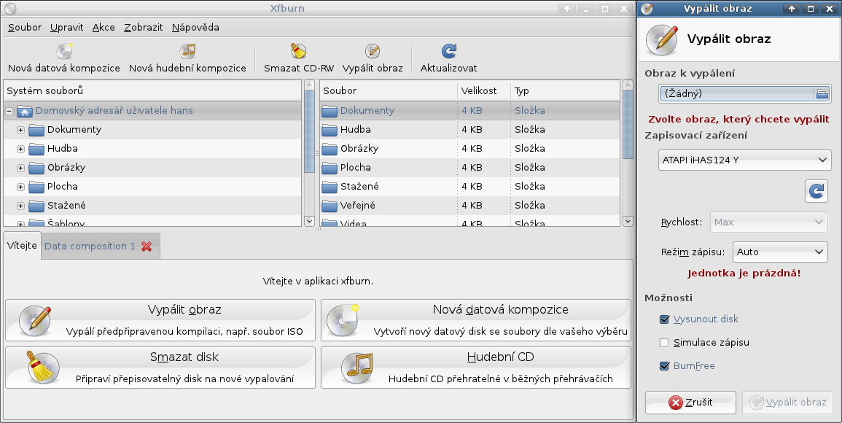842x423 pixels.
Task: Open the Režim zápisu Auto dropdown
Action: click(780, 252)
